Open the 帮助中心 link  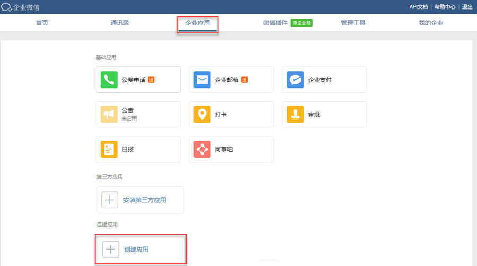pos(445,7)
